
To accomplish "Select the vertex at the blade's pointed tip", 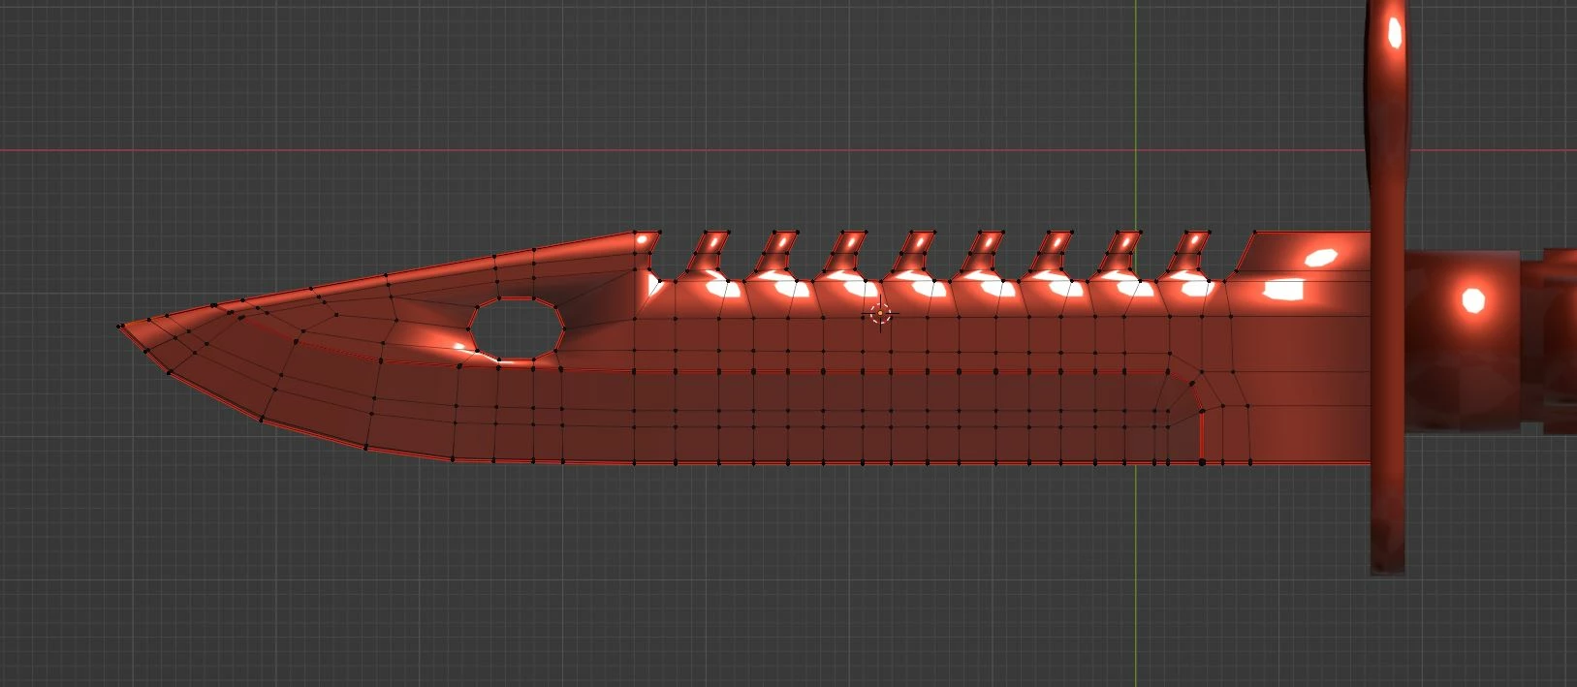I will pyautogui.click(x=120, y=326).
